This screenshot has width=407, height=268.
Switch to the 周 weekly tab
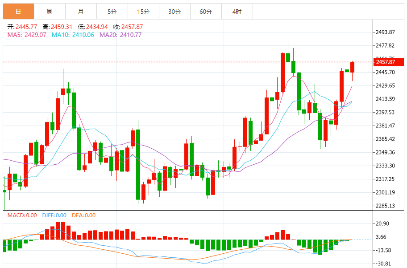(50, 12)
